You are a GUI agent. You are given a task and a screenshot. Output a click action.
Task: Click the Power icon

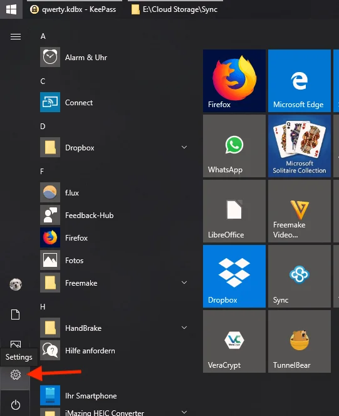[x=16, y=405]
